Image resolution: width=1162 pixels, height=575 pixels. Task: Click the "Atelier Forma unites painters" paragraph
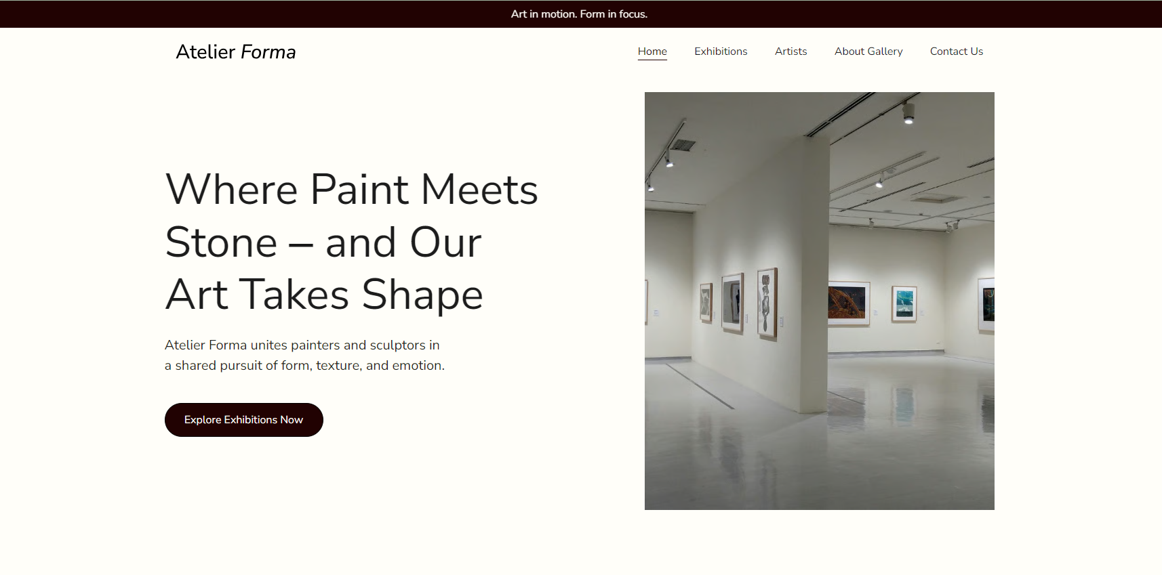click(x=304, y=355)
